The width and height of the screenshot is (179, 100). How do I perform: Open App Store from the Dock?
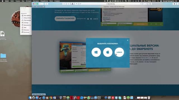pyautogui.click(x=37, y=98)
